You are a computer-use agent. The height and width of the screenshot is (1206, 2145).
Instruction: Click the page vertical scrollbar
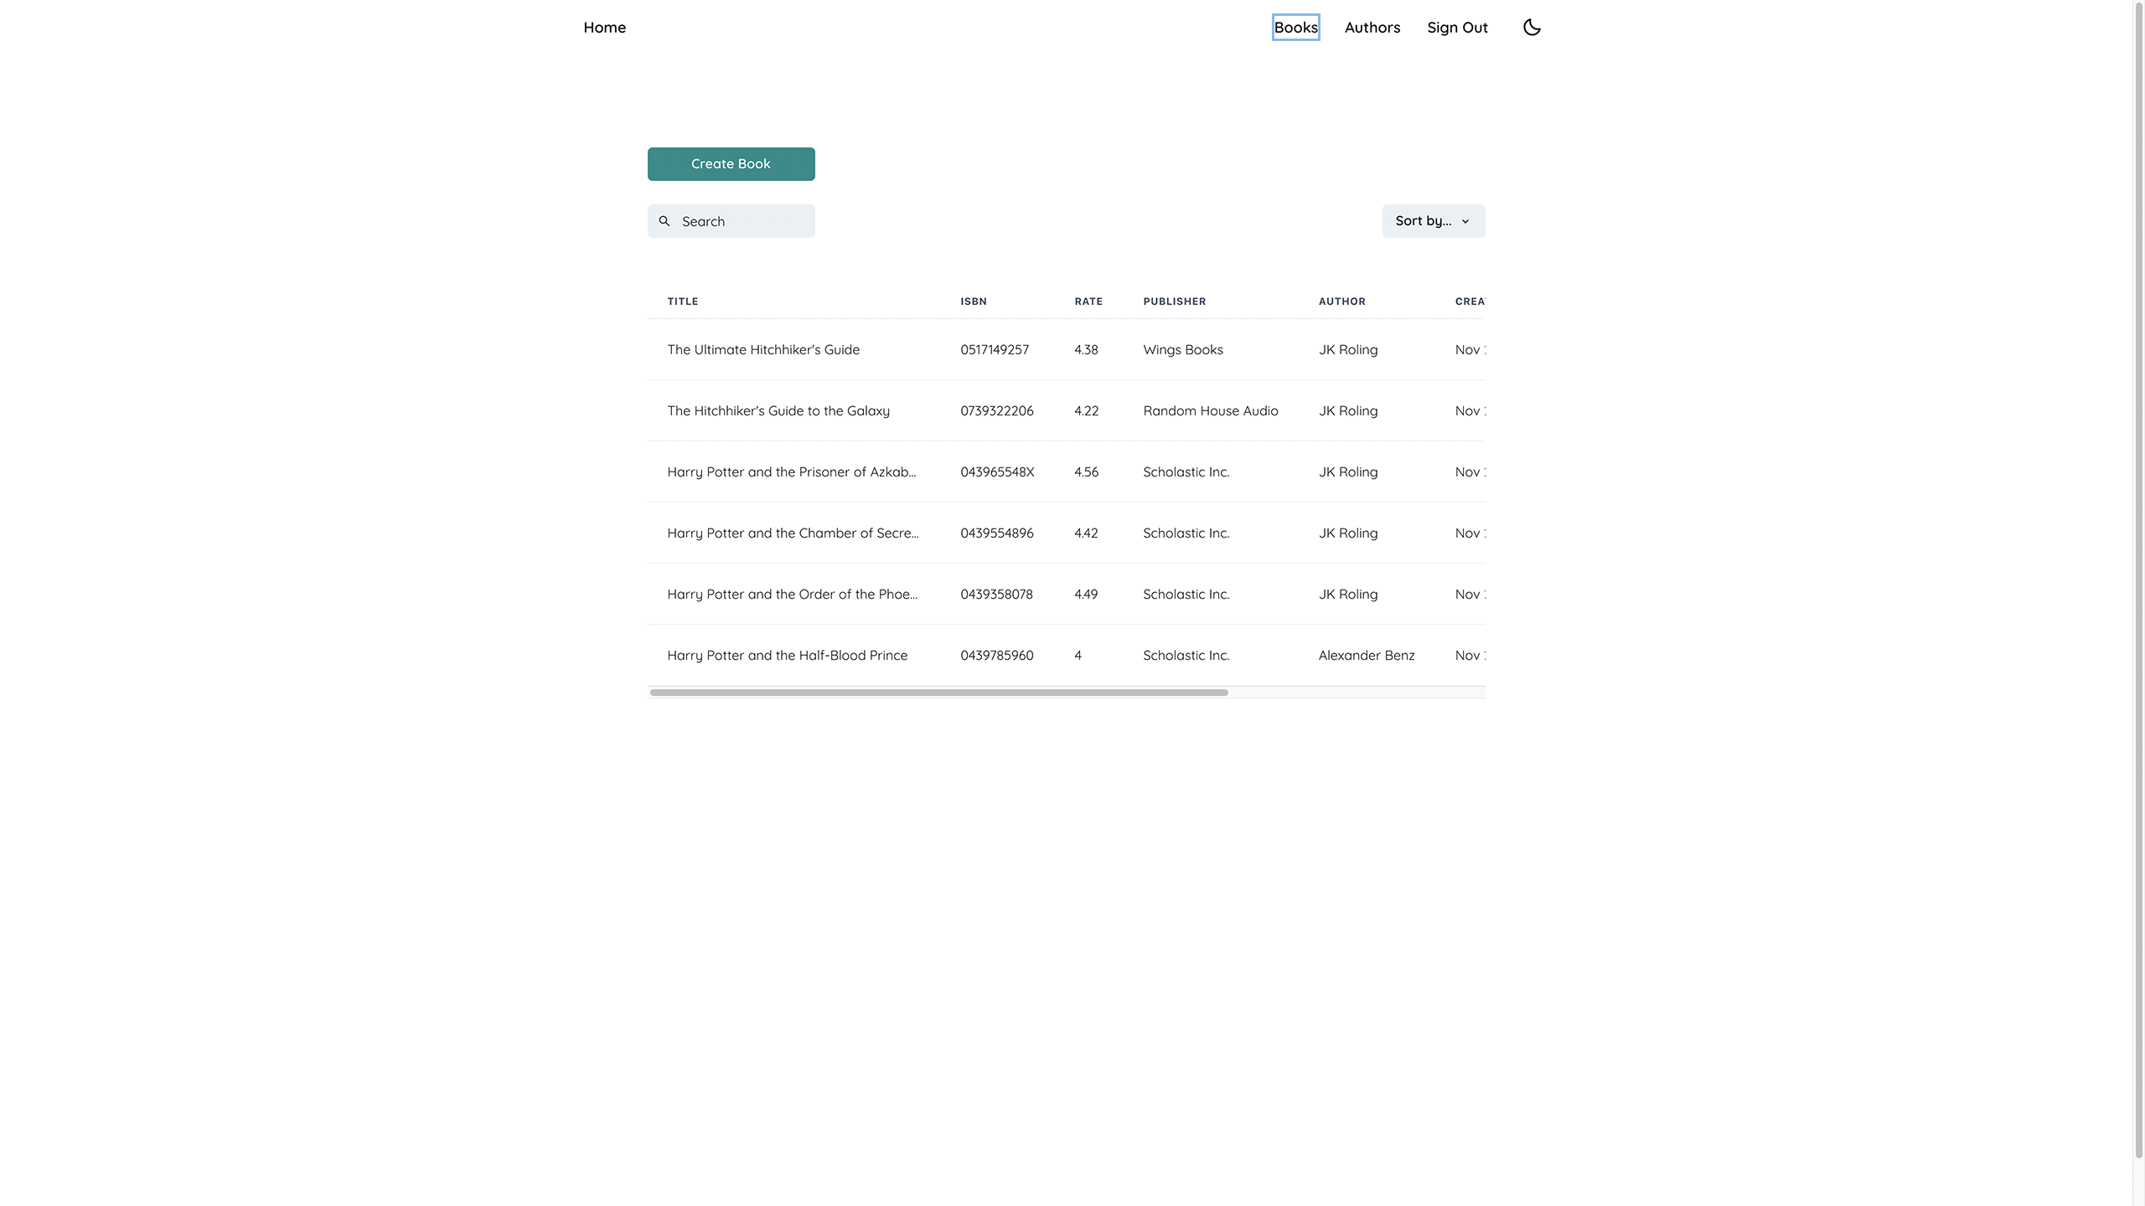[2138, 586]
